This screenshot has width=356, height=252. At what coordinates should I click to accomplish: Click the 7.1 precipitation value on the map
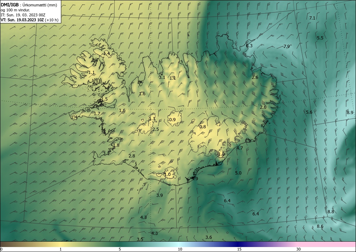coord(312,18)
